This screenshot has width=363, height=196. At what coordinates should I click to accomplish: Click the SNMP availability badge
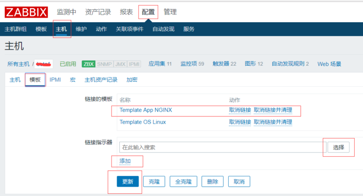[x=104, y=64]
